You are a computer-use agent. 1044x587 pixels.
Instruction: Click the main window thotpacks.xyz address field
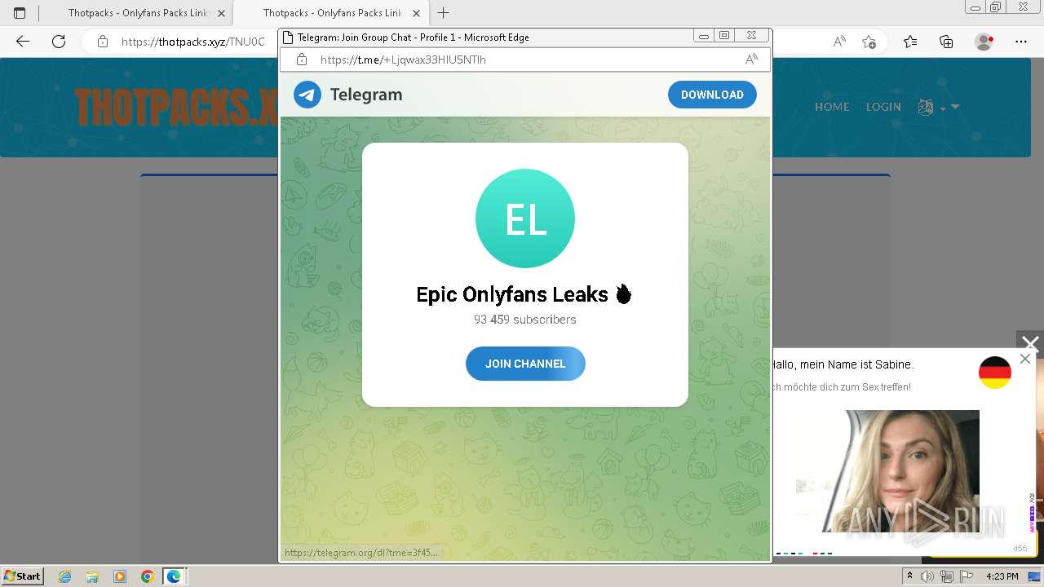(193, 42)
